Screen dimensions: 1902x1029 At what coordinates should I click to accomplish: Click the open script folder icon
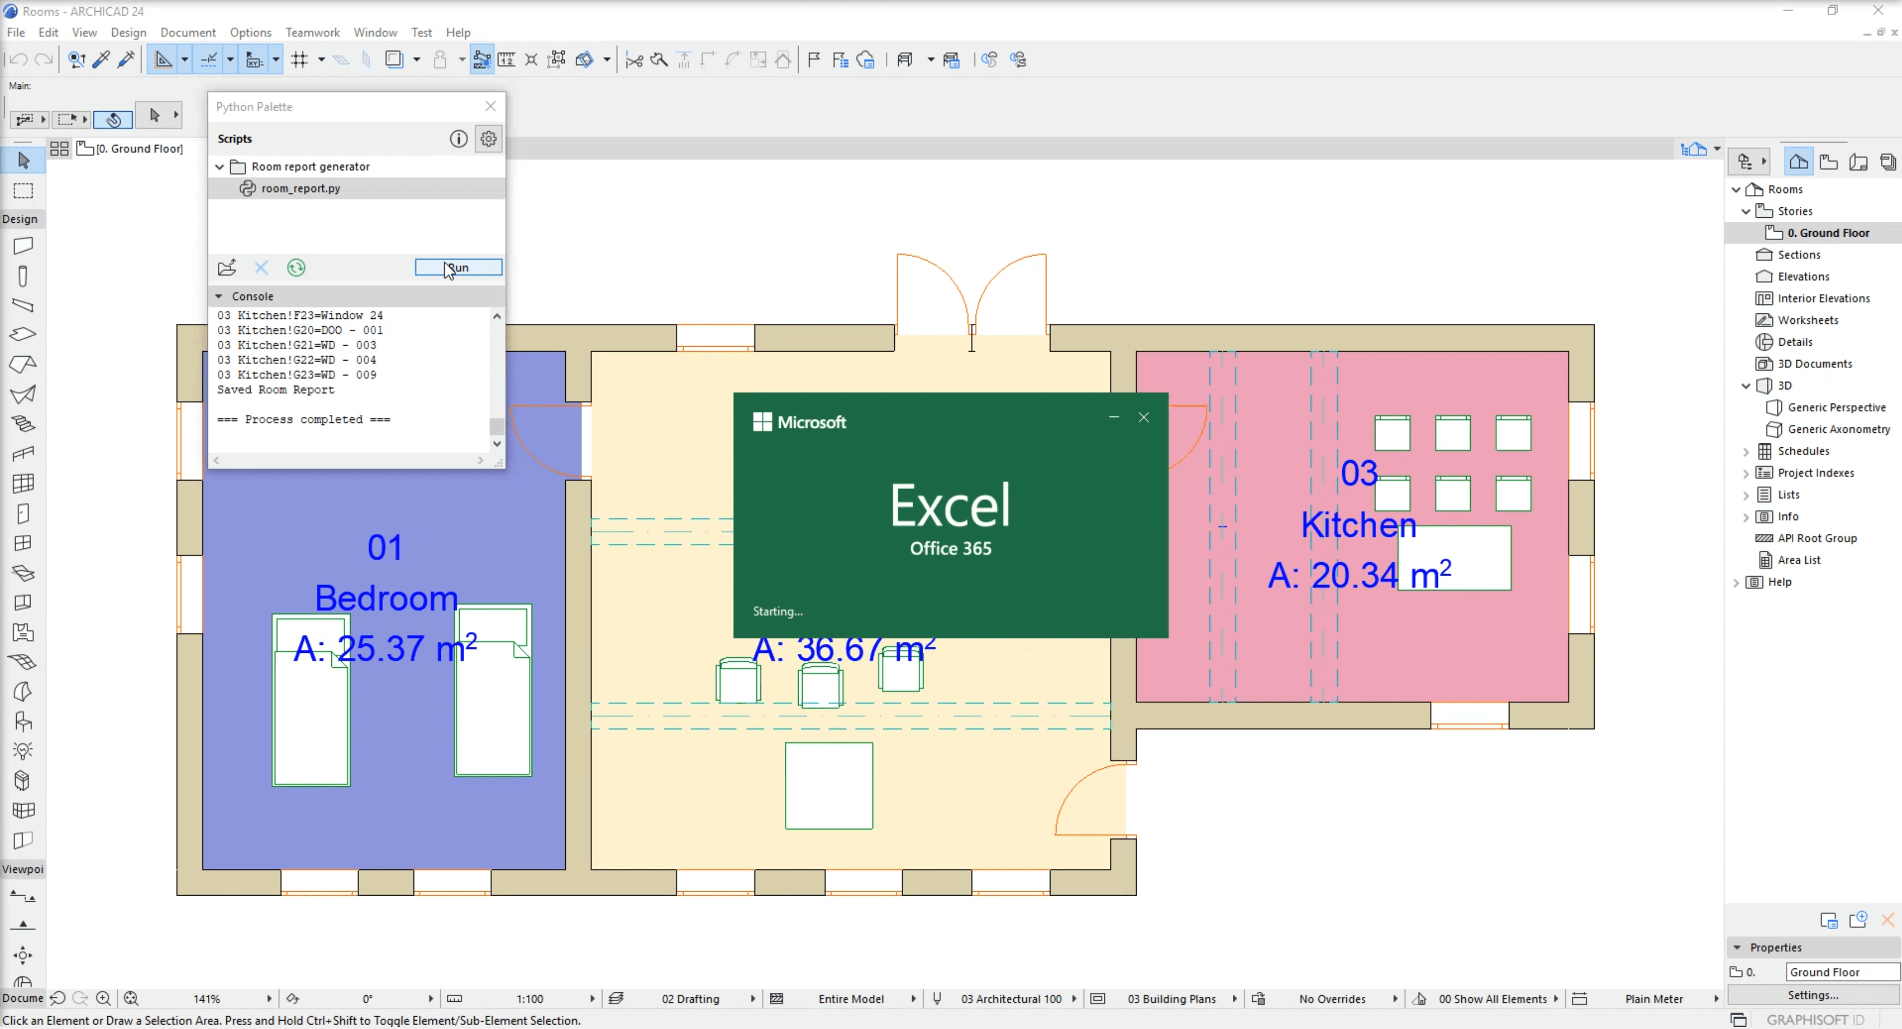coord(227,268)
